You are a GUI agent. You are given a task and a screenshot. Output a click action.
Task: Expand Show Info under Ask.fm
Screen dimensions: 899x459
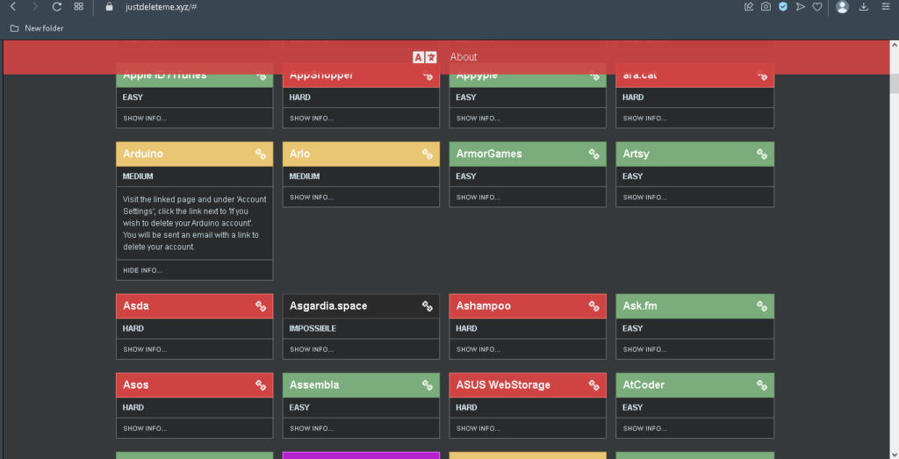coord(645,349)
